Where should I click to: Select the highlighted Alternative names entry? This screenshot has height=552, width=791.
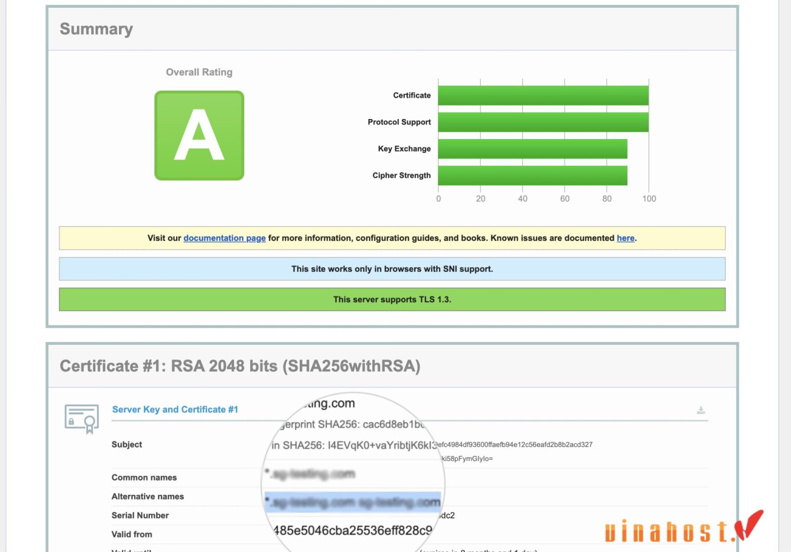[x=354, y=501]
